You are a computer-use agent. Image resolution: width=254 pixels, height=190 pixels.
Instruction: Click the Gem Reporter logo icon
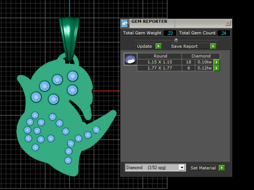tap(125, 23)
